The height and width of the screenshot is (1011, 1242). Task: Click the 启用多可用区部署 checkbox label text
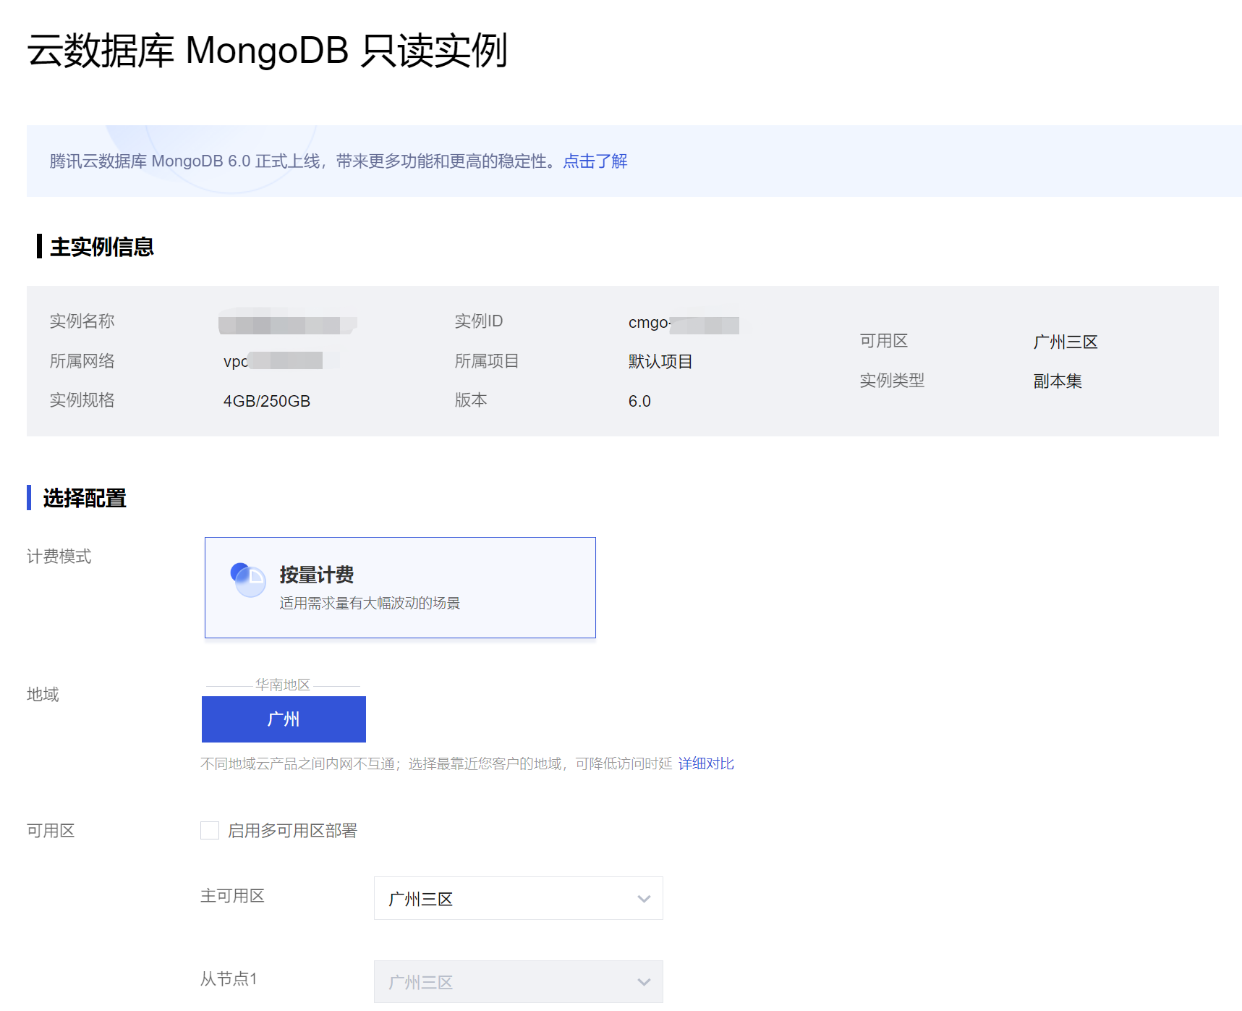point(292,830)
